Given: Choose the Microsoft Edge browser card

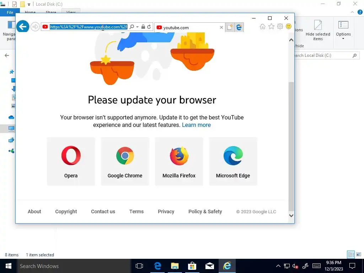Looking at the screenshot, I should [233, 161].
